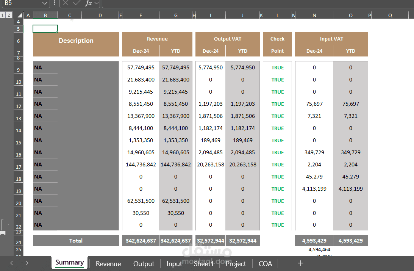This screenshot has height=271, width=414.
Task: Click Revenue Dec-24 value 57,749,495
Action: coord(141,67)
